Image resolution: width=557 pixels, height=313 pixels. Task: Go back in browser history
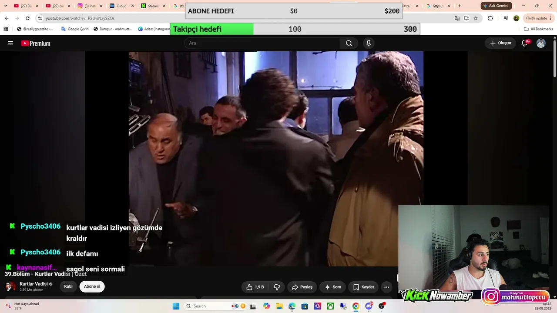coord(7,18)
